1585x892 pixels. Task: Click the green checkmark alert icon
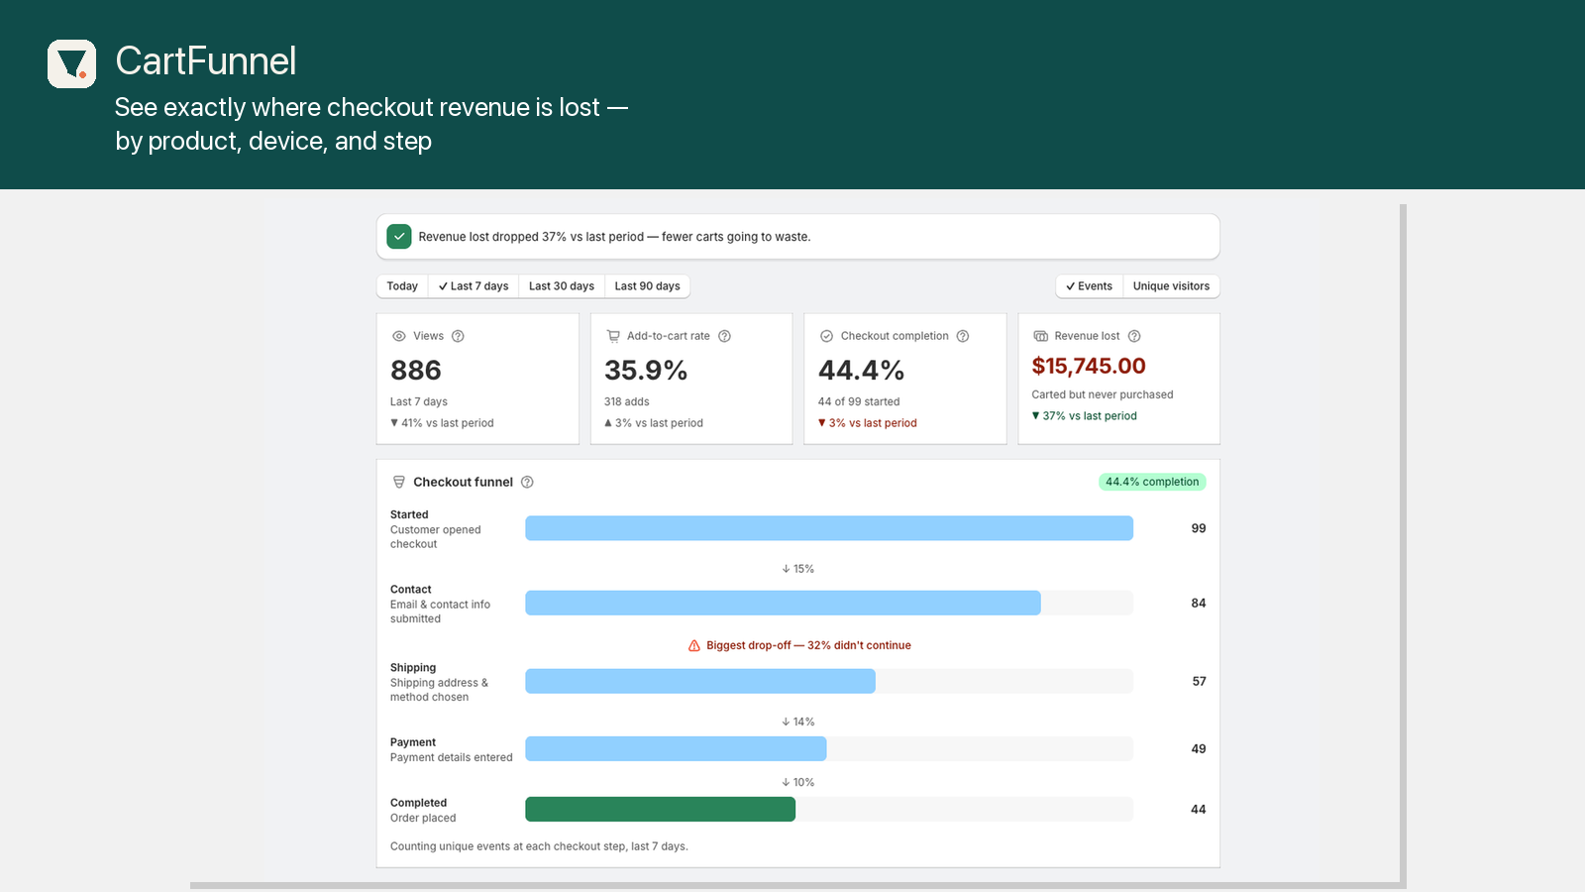pyautogui.click(x=399, y=237)
